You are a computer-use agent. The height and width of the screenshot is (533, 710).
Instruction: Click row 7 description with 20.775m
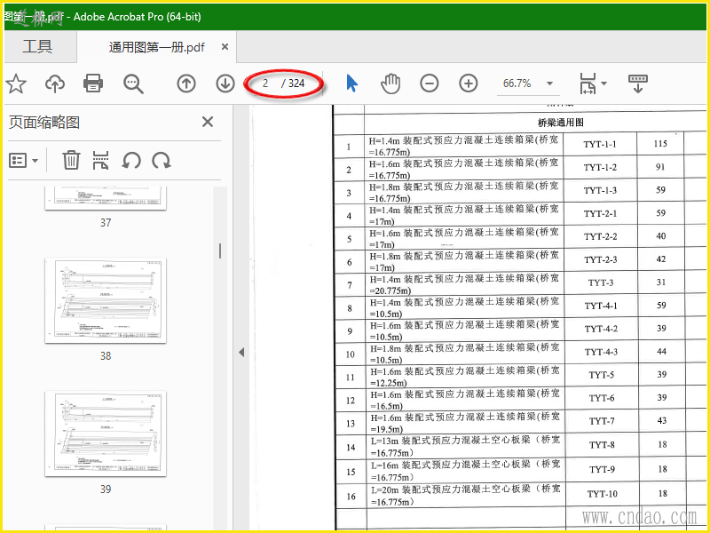click(x=464, y=284)
